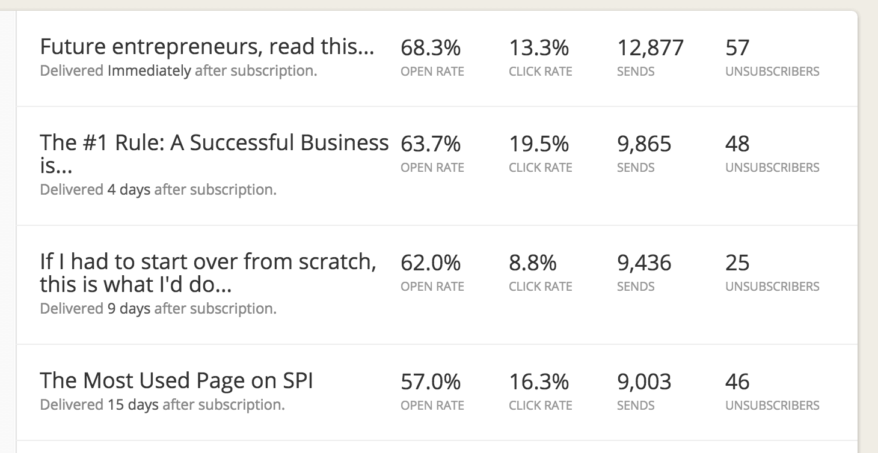Screen dimensions: 878x453
Task: Open "The Most Used Page on SPI" email
Action: point(176,381)
